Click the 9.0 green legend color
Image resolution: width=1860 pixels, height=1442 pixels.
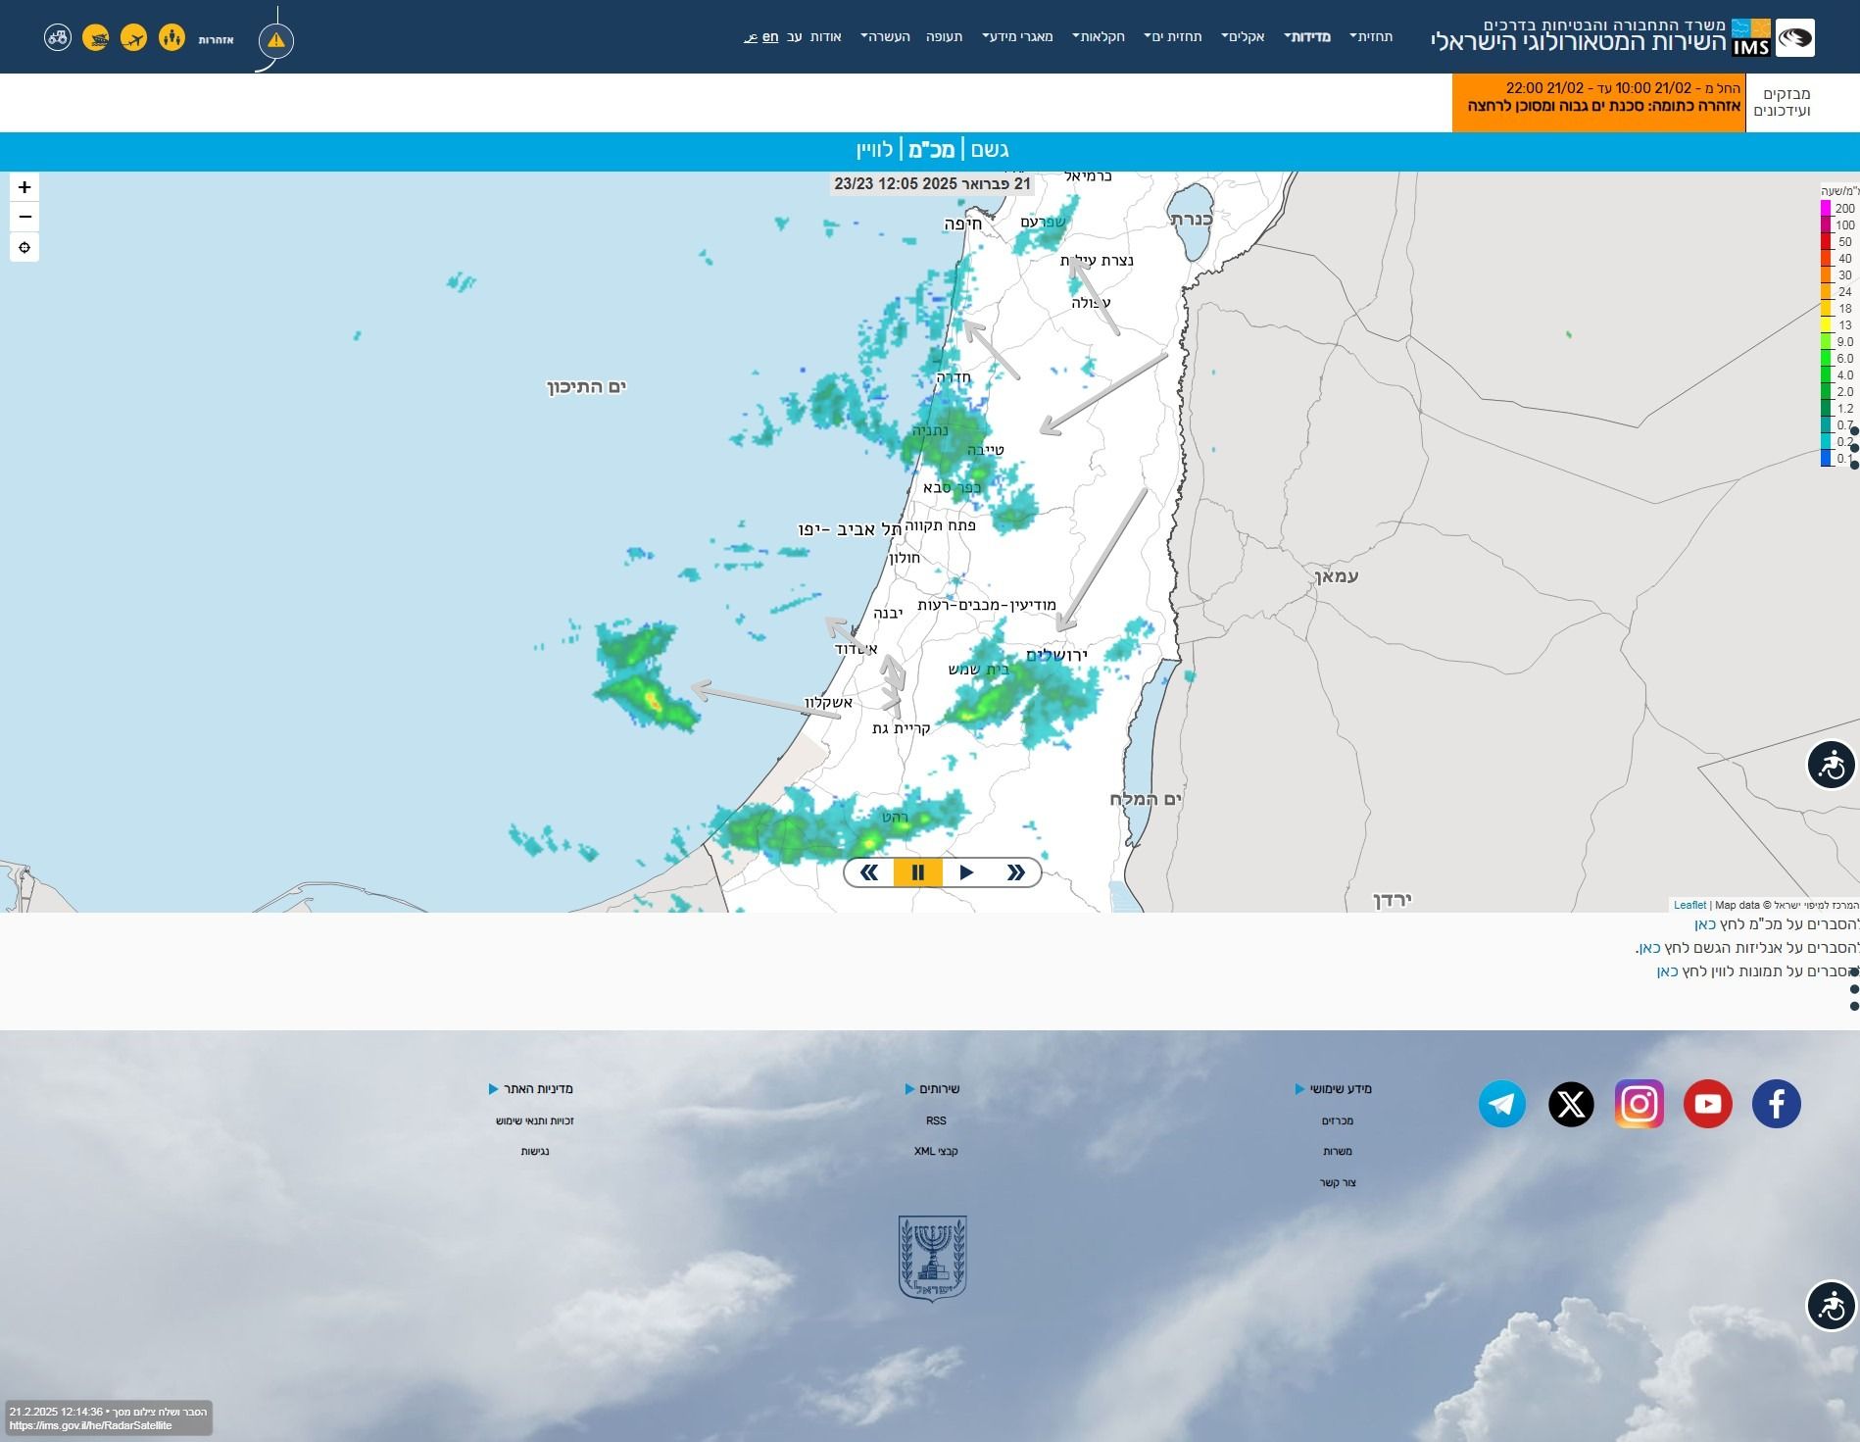click(1826, 341)
